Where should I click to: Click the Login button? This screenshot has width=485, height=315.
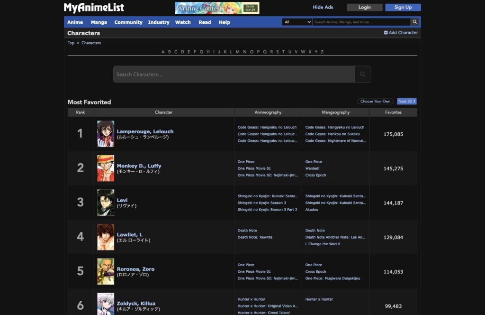(364, 7)
